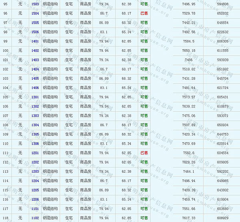The width and height of the screenshot is (240, 222).
Task: Click the 1206 room link
Action: coord(35,199)
